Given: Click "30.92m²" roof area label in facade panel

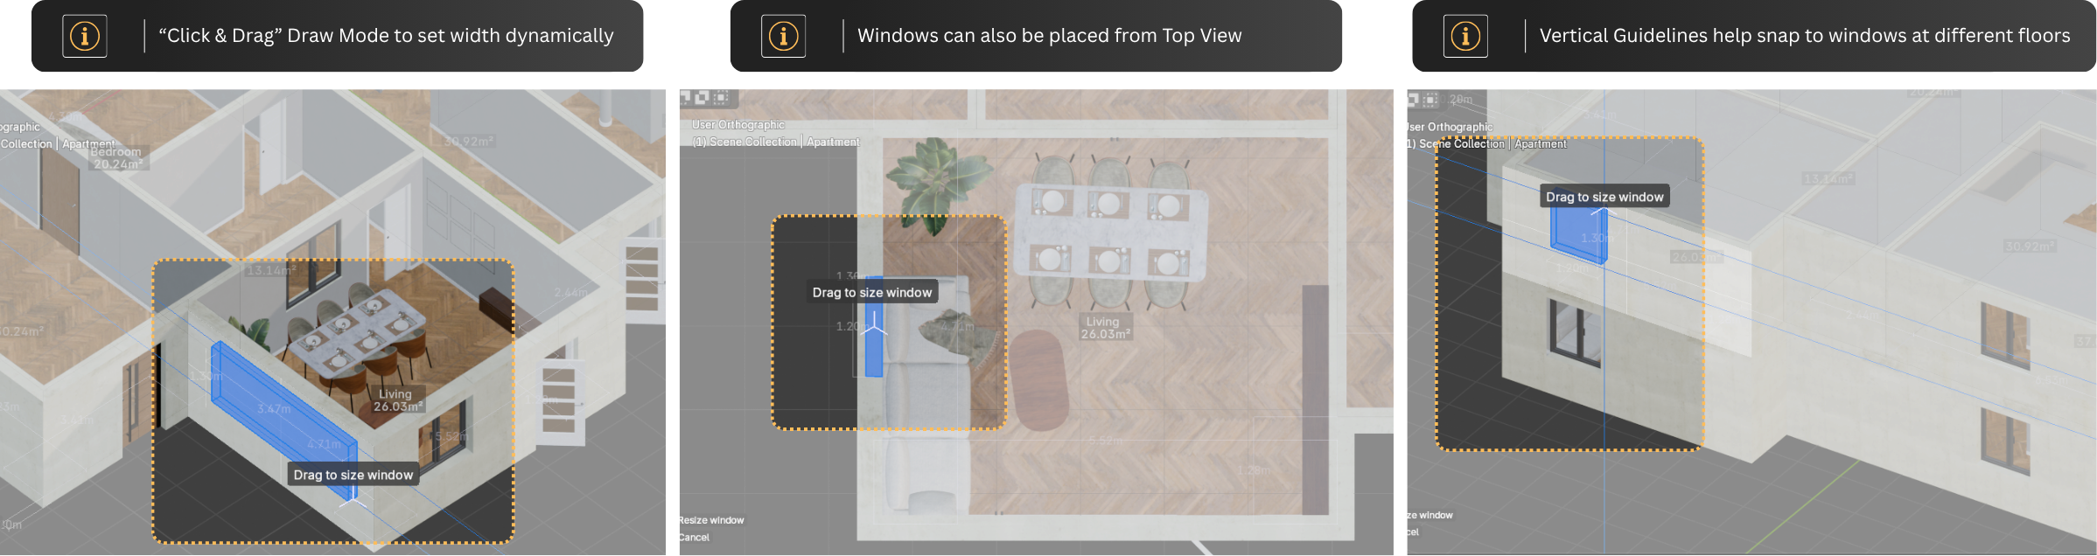Looking at the screenshot, I should click(x=2030, y=247).
